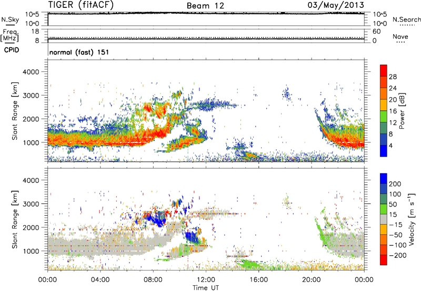Click the right-hand Nave axis value 60
Image resolution: width=421 pixels, height=291 pixels.
pyautogui.click(x=376, y=32)
